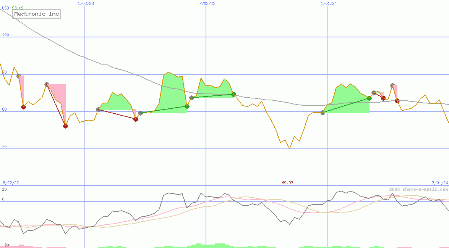Image resolution: width=449 pixels, height=248 pixels.
Task: Click the 1/01/24 date label
Action: (x=329, y=3)
